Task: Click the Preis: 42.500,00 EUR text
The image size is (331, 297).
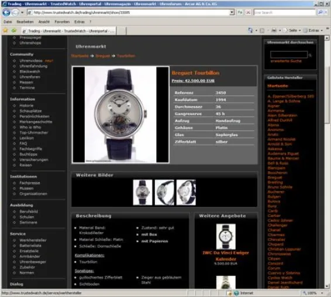Action: (x=193, y=81)
